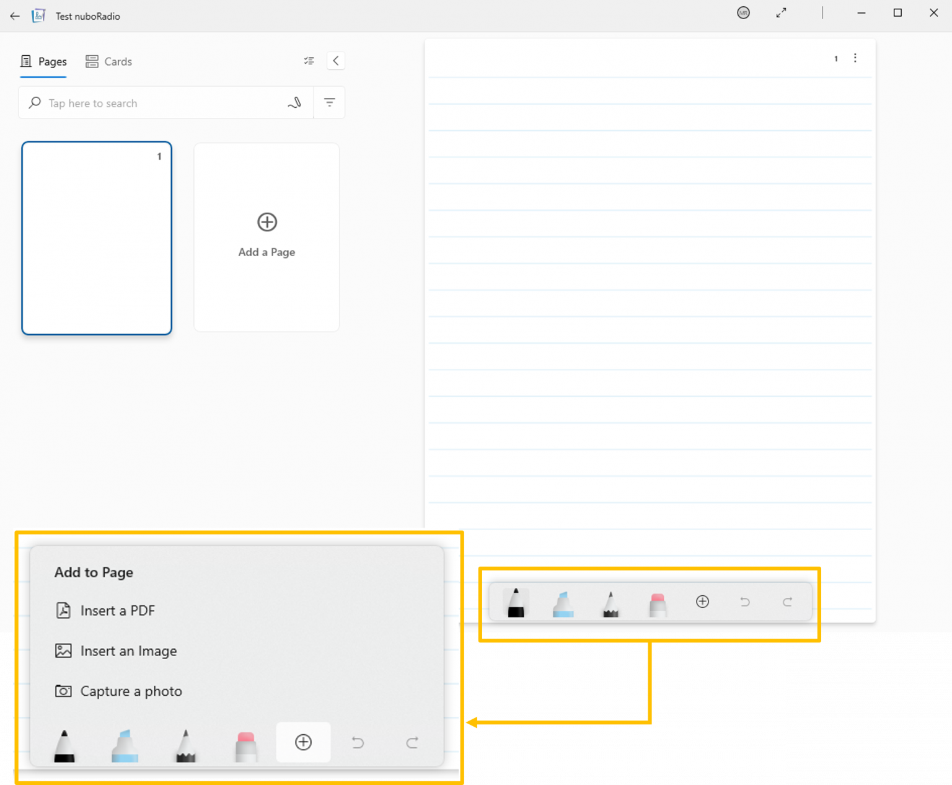
Task: Undo the last ink stroke
Action: pos(745,601)
